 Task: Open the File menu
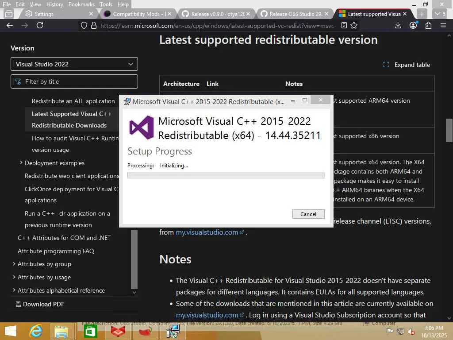[6, 4]
